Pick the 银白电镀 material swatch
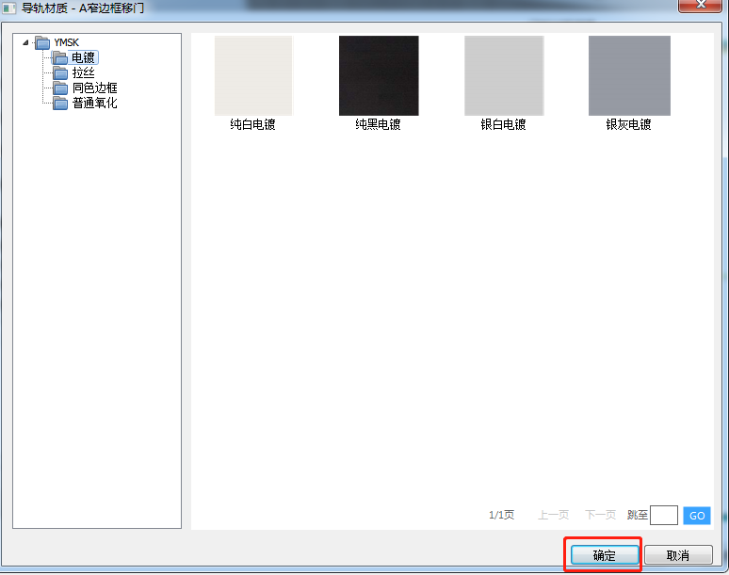Image resolution: width=729 pixels, height=575 pixels. [504, 76]
